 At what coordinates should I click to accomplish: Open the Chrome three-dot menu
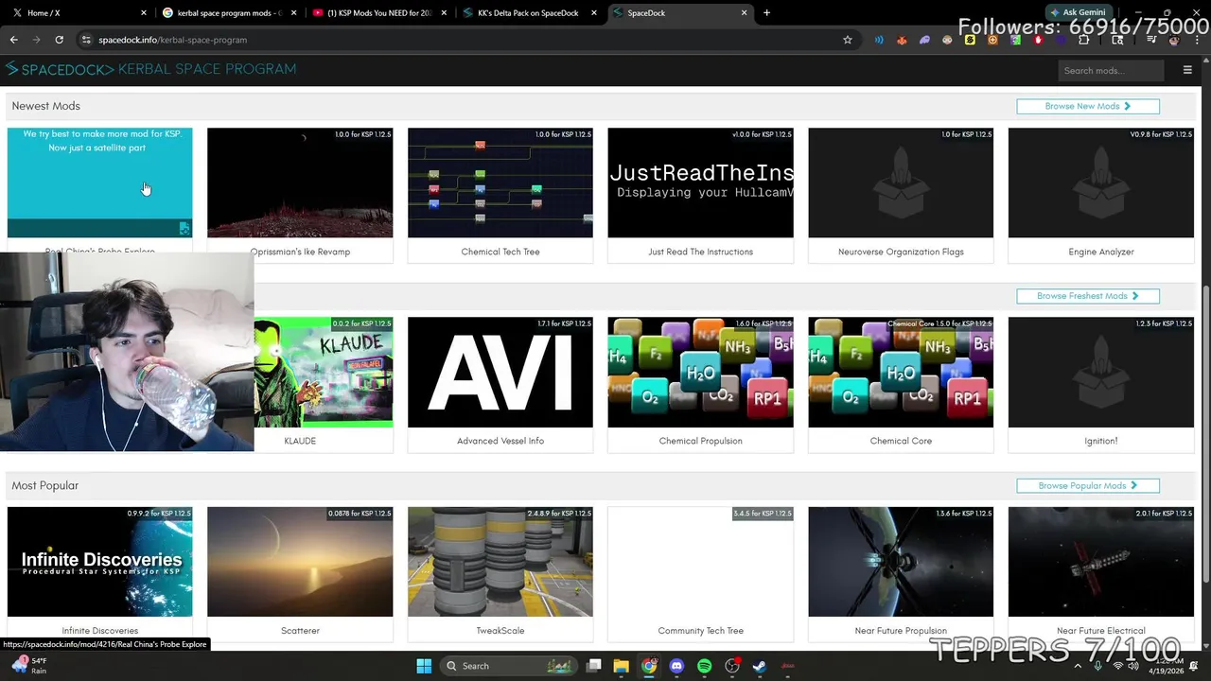(1197, 40)
